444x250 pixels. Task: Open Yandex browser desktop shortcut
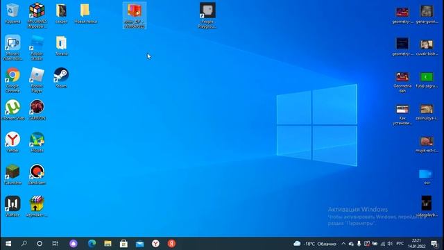[x=12, y=142]
